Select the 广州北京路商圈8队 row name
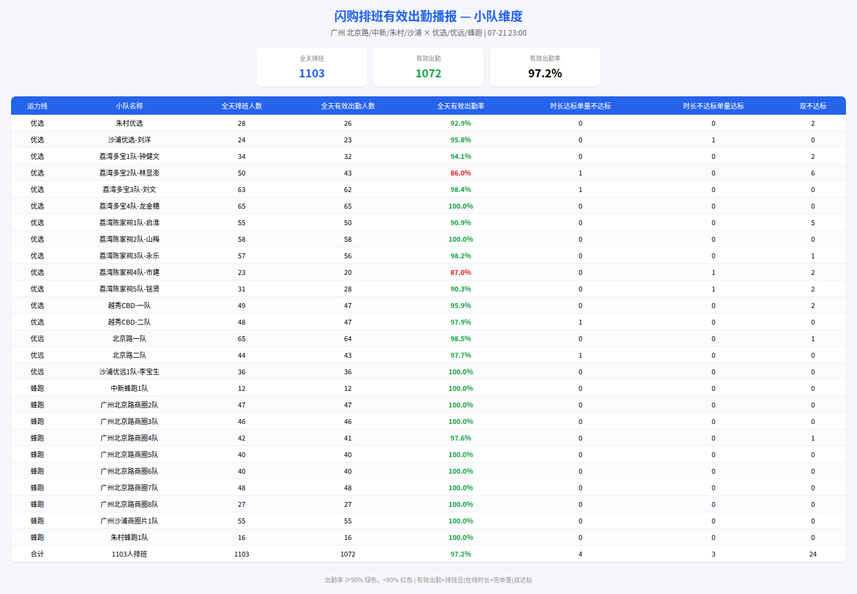The height and width of the screenshot is (594, 857). click(130, 504)
